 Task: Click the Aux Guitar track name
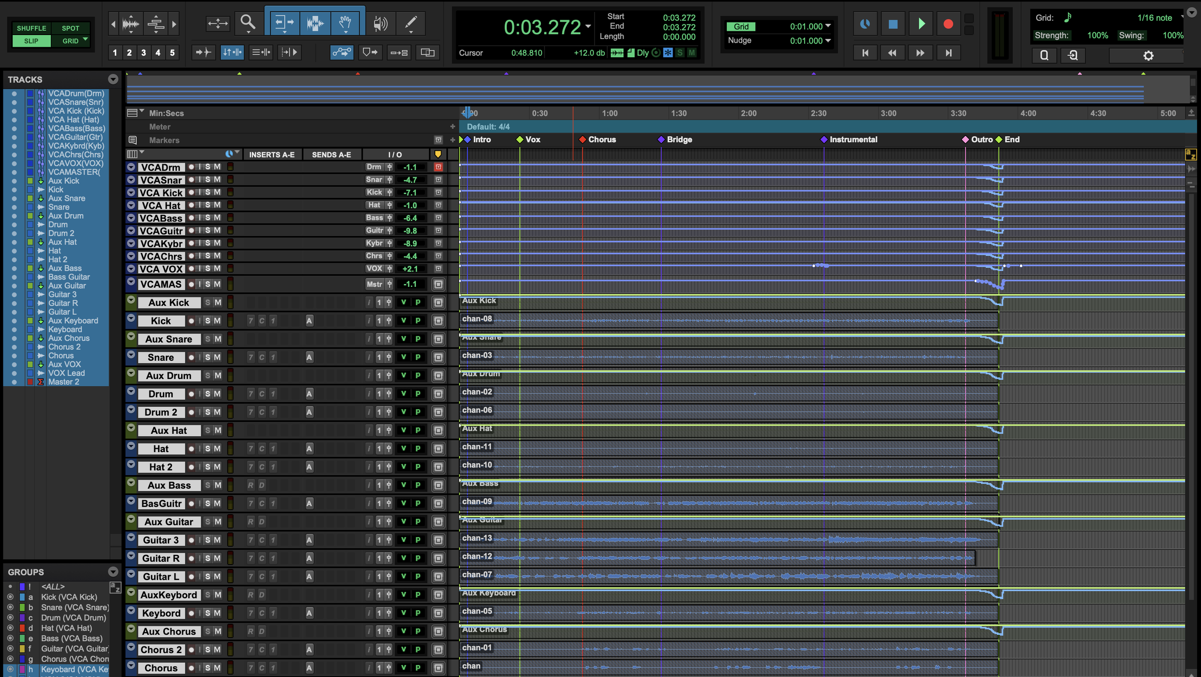click(169, 522)
